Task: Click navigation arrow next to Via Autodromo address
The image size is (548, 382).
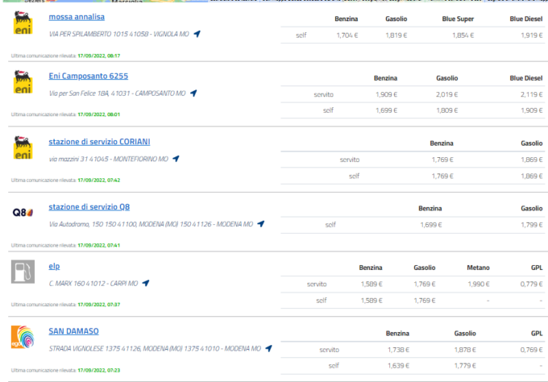Action: (261, 224)
